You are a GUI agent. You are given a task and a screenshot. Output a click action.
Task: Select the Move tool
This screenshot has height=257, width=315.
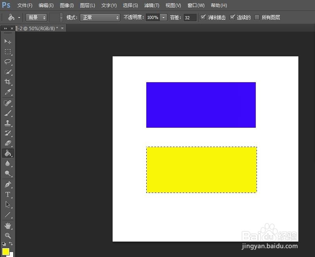(8, 41)
